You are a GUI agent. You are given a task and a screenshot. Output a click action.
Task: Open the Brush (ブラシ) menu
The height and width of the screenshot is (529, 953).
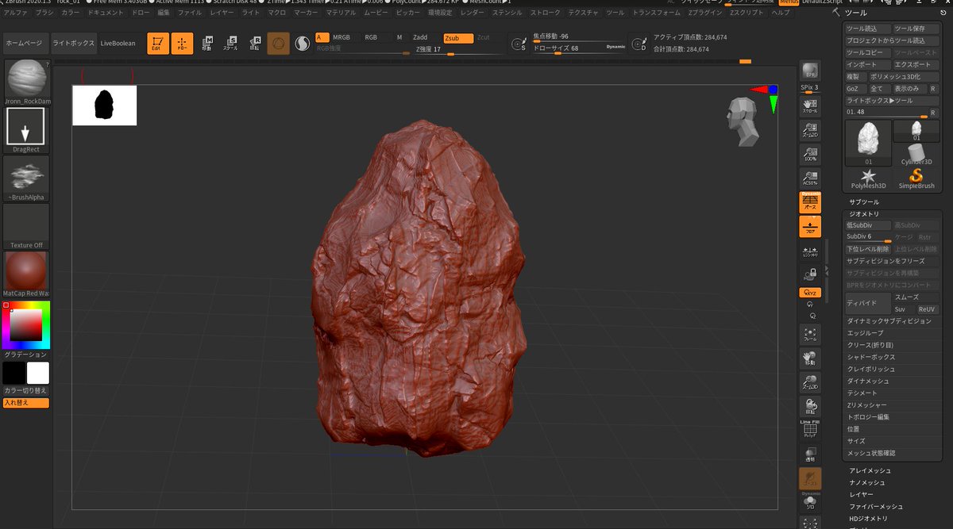(45, 13)
